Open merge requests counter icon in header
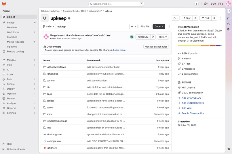Screen dimensions: 232x154 click(213, 4)
